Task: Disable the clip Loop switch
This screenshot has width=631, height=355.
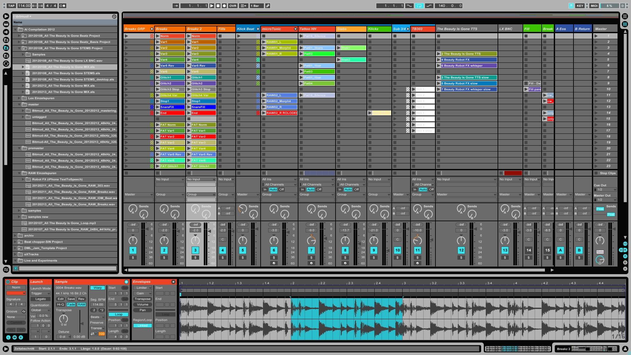Action: (119, 315)
